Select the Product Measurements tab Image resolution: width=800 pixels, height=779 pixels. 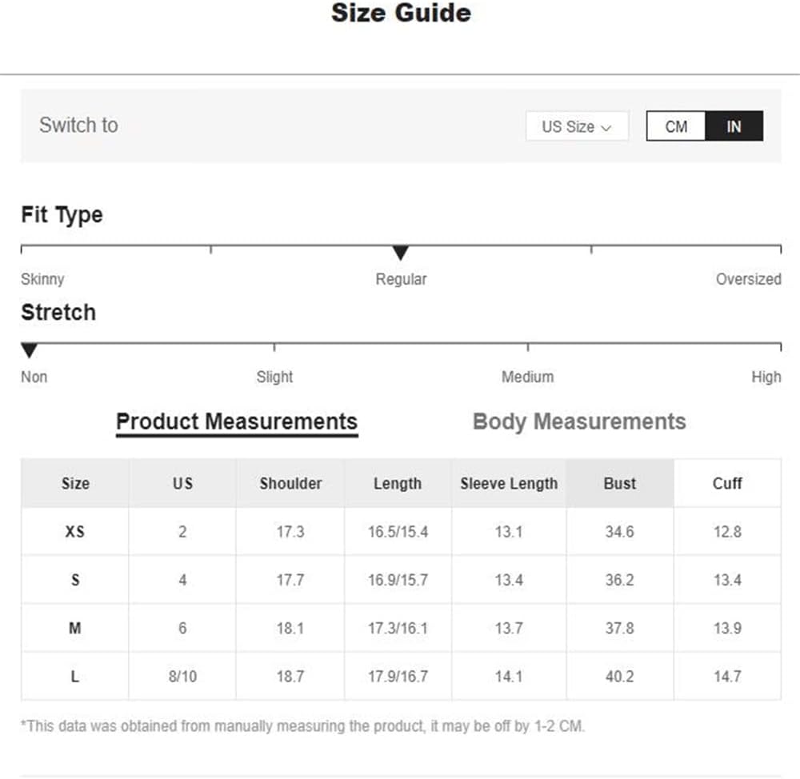237,422
